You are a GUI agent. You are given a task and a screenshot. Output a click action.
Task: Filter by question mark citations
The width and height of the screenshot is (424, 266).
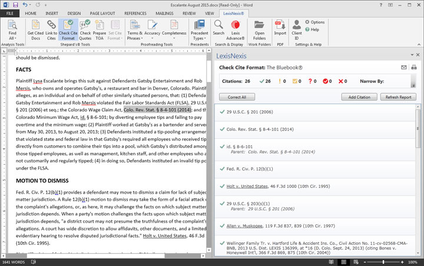click(x=312, y=81)
